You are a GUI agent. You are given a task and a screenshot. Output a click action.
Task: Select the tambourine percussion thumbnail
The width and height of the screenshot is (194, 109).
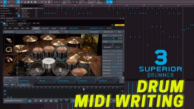click(9, 49)
